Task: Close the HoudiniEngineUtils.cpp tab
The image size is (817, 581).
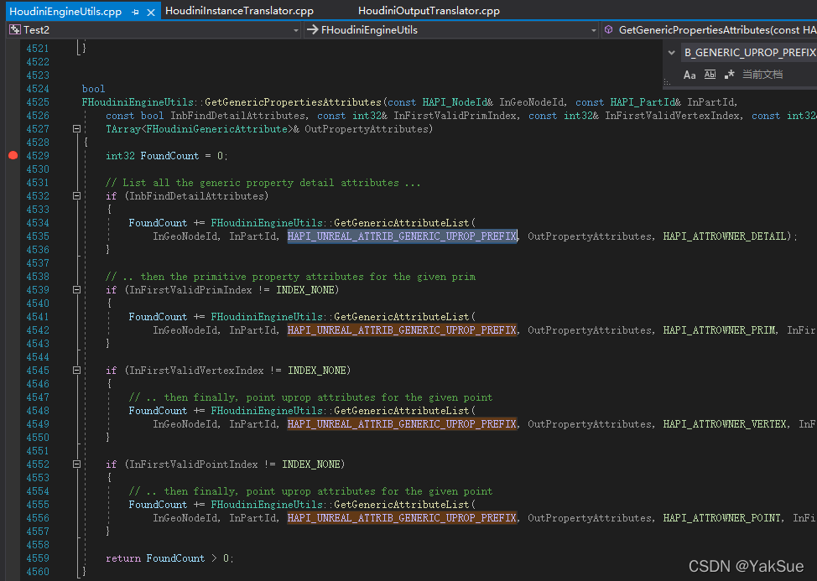Action: [x=151, y=12]
